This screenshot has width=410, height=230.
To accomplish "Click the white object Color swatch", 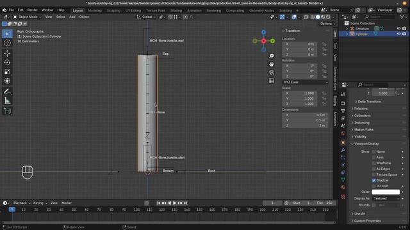I will [x=386, y=192].
